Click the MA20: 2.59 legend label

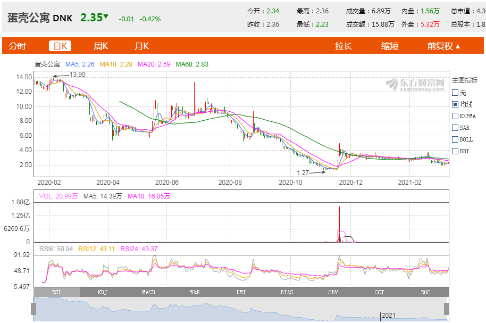[x=154, y=64]
